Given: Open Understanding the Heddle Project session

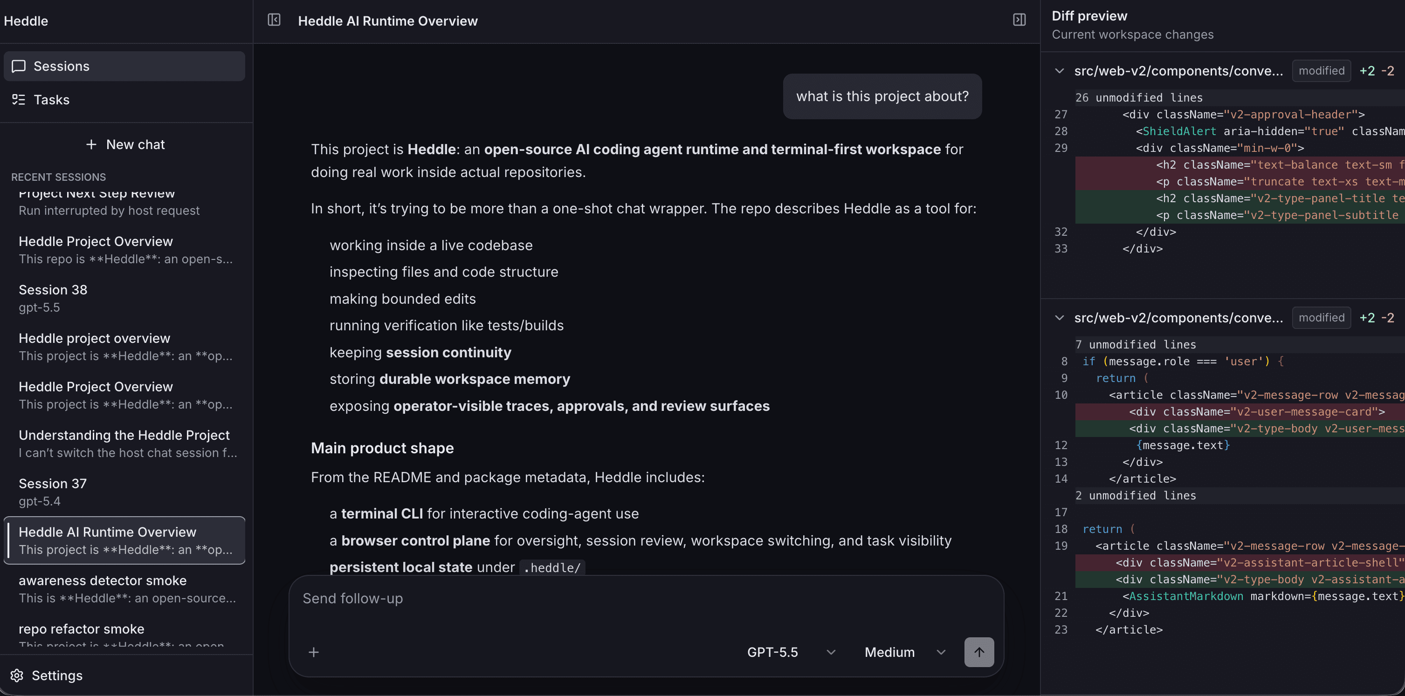Looking at the screenshot, I should tap(124, 443).
